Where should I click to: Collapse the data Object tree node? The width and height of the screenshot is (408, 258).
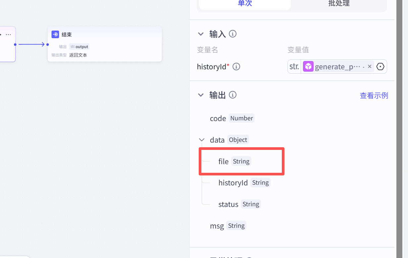(201, 140)
